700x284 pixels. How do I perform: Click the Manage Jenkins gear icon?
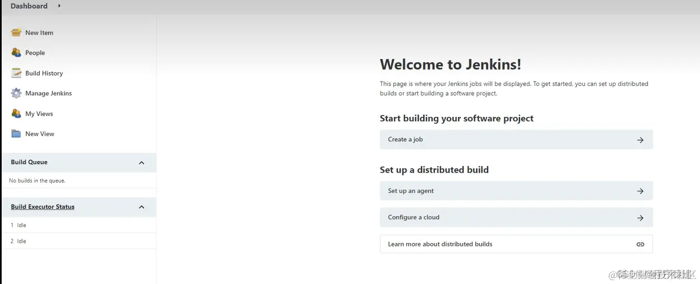16,93
